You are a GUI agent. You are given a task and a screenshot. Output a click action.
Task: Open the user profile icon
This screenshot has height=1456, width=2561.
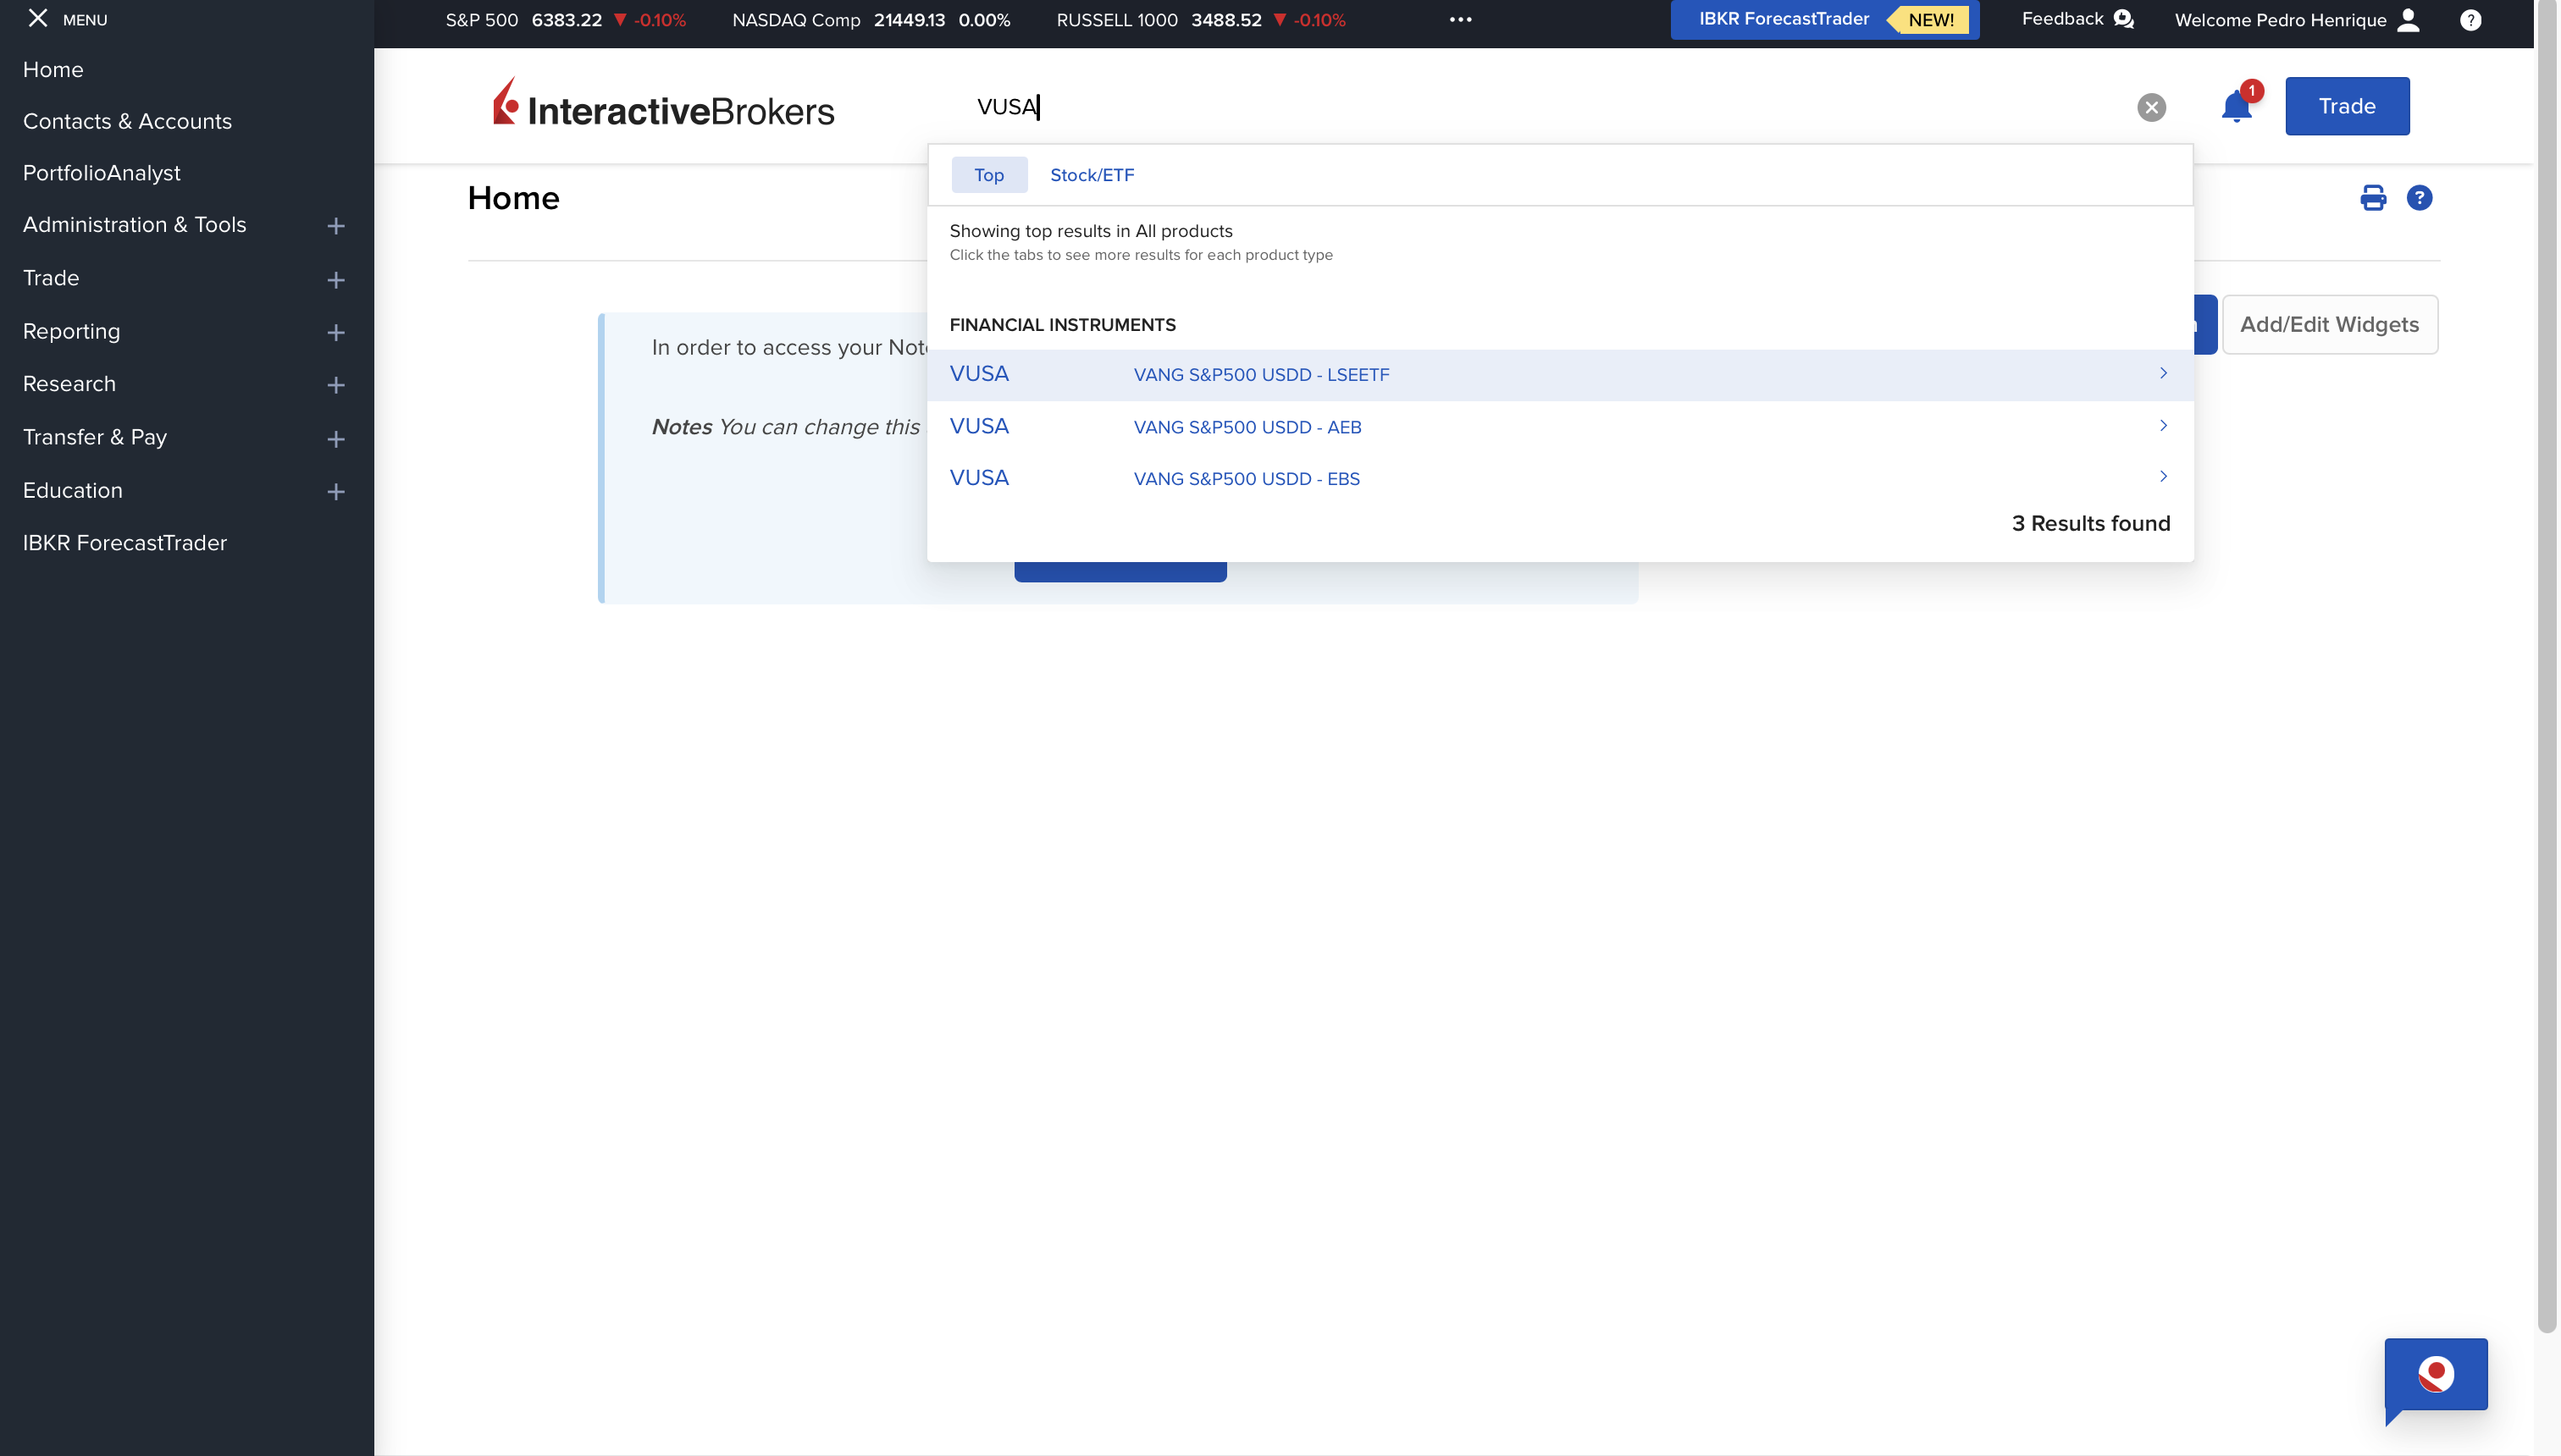point(2409,20)
